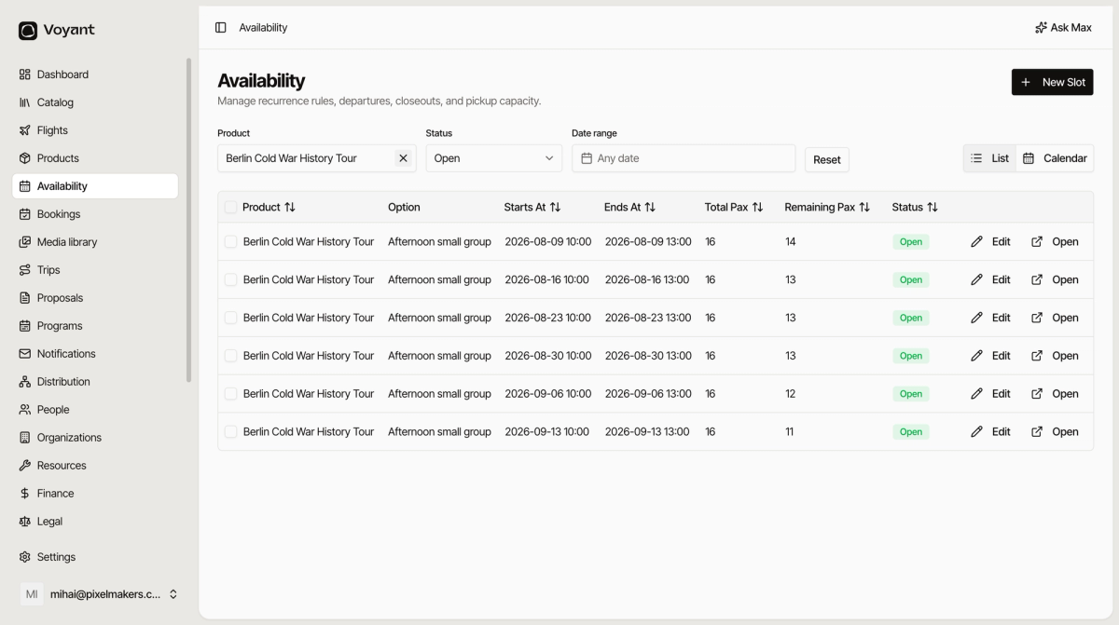Open the 2026-08-16 slot details
Image resolution: width=1119 pixels, height=625 pixels.
tap(1055, 279)
